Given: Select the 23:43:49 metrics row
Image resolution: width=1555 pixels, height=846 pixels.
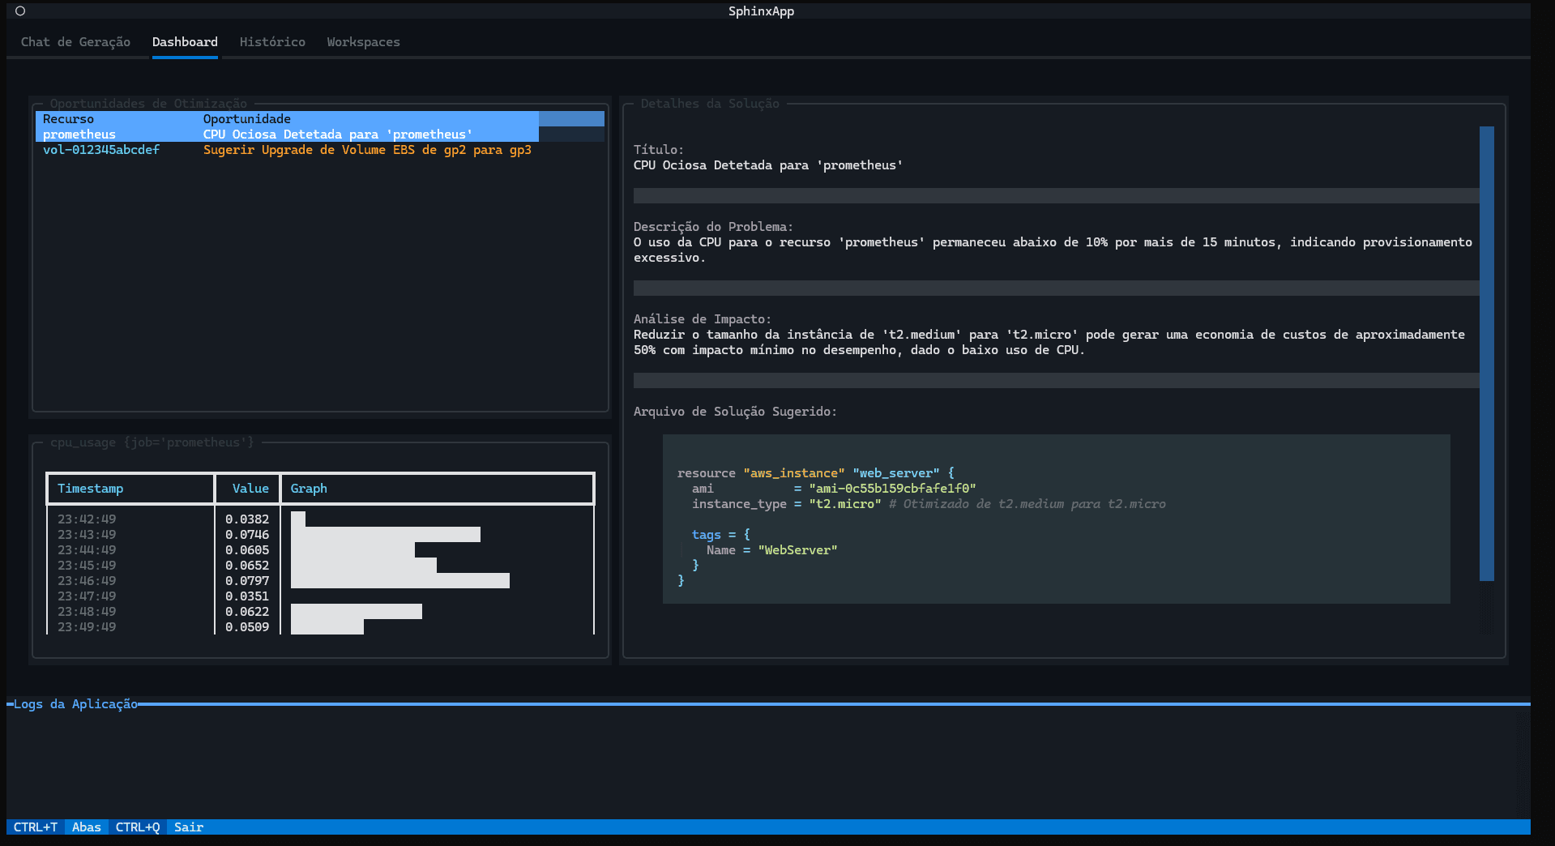Looking at the screenshot, I should click(x=87, y=535).
